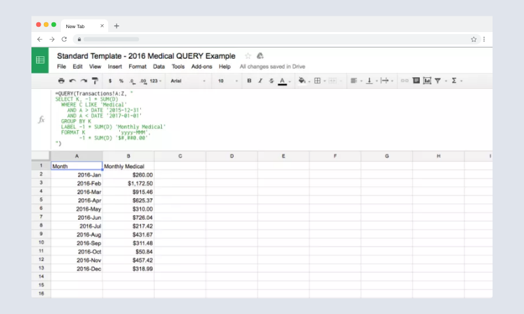Star the spreadsheet document
524x314 pixels.
(x=248, y=56)
